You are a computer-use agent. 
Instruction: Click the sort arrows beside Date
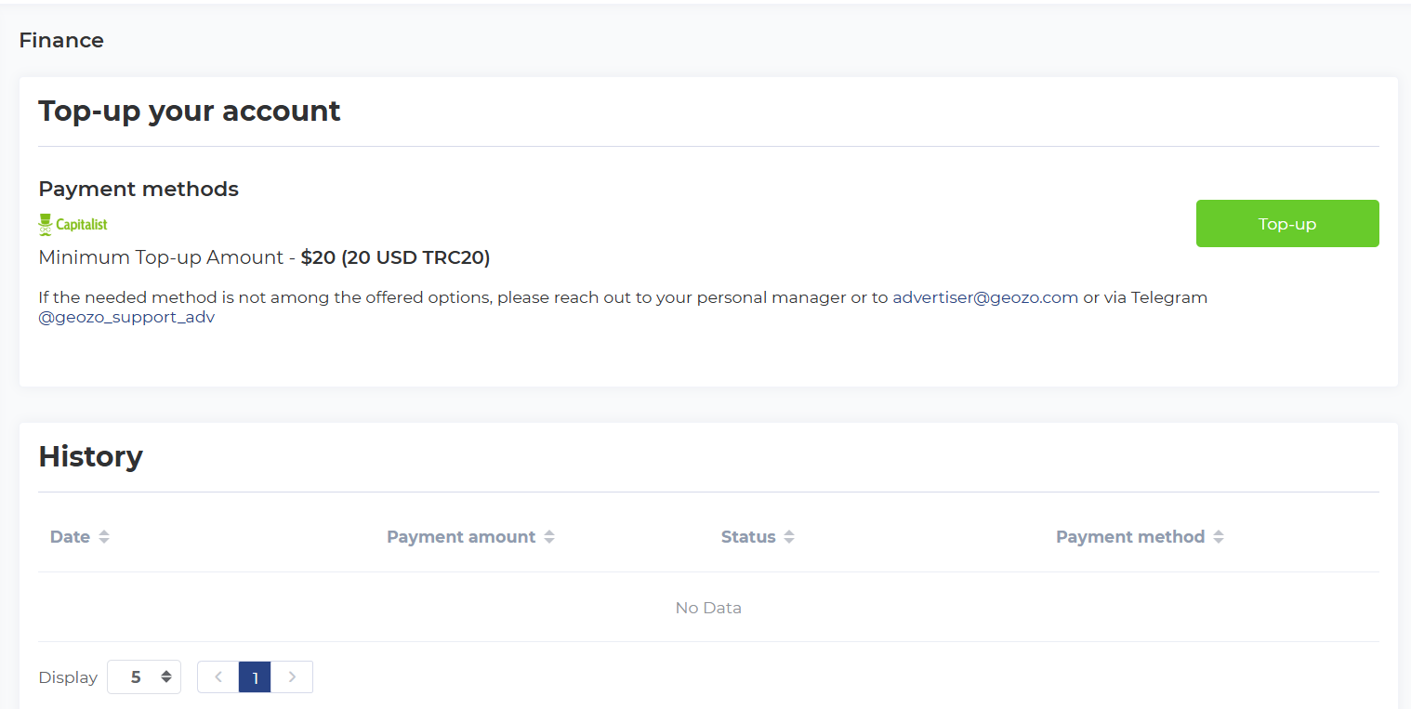pyautogui.click(x=104, y=537)
